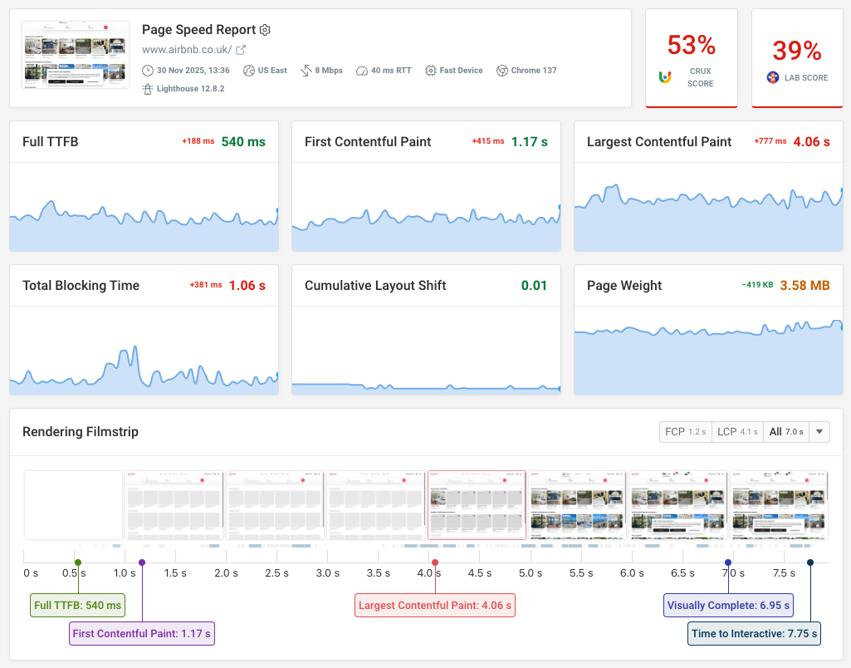Click the Lighthouse 12.8.2 version icon

[148, 87]
